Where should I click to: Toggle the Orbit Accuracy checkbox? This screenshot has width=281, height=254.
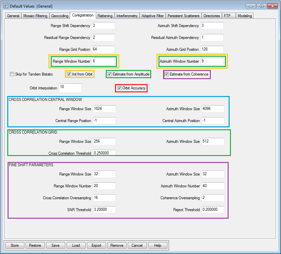tap(119, 88)
